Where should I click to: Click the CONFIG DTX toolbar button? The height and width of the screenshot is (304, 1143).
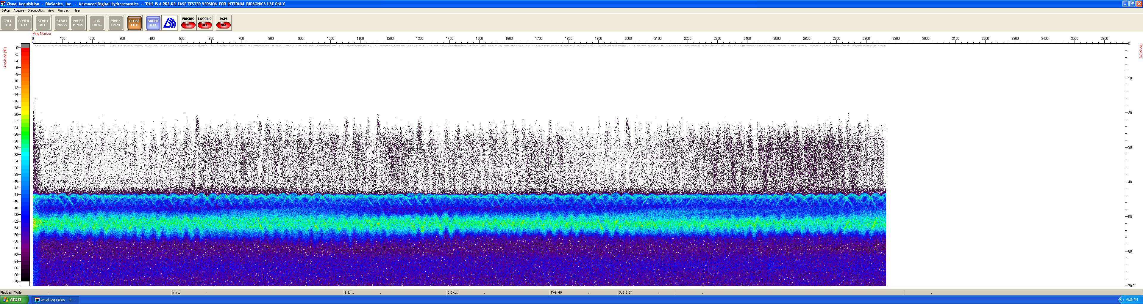[x=24, y=23]
